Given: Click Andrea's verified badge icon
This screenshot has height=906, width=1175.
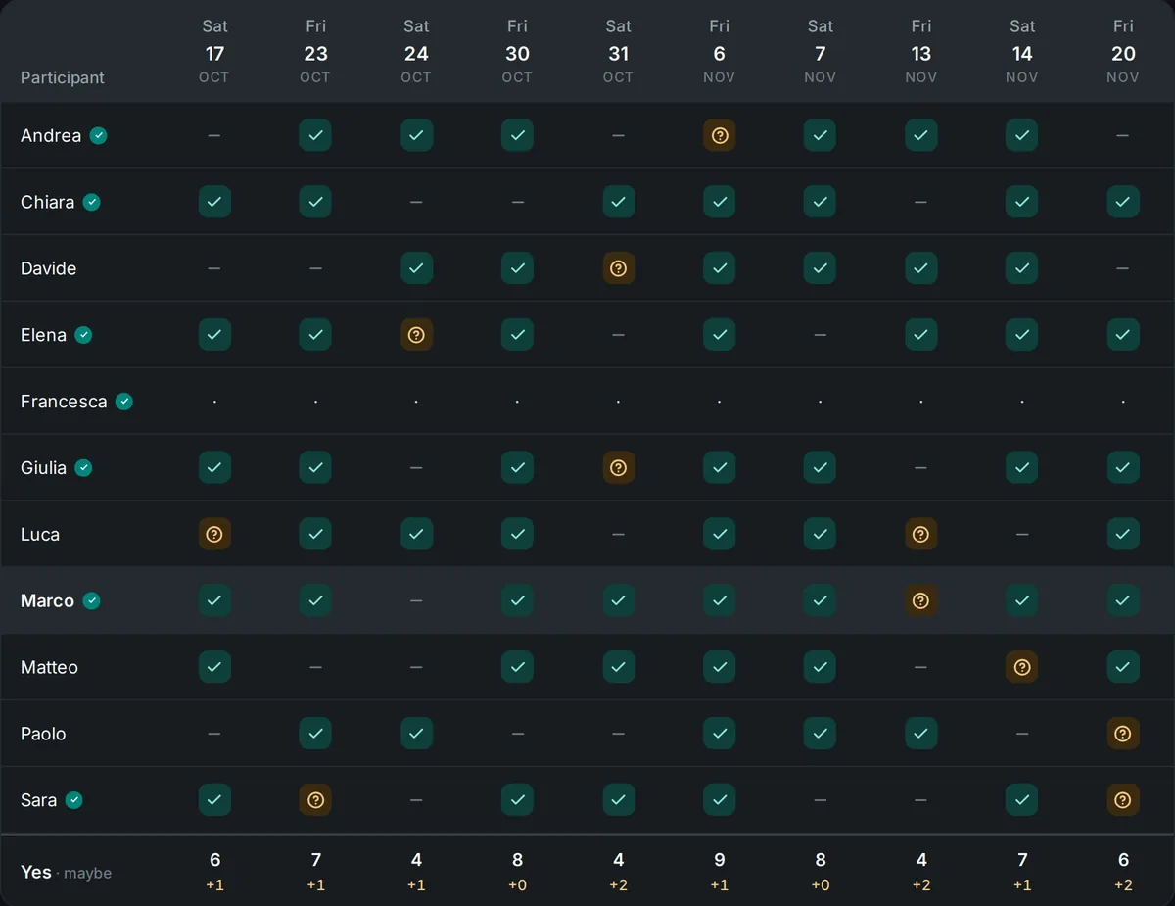Looking at the screenshot, I should point(99,135).
